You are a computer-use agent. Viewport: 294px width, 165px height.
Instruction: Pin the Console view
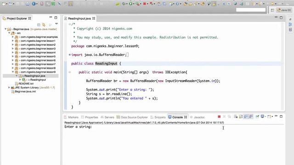[257, 117]
